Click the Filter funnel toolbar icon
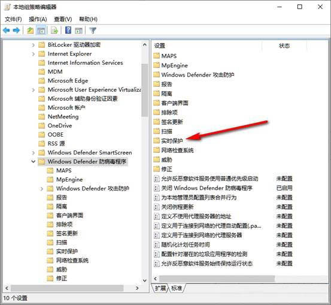 (93, 31)
